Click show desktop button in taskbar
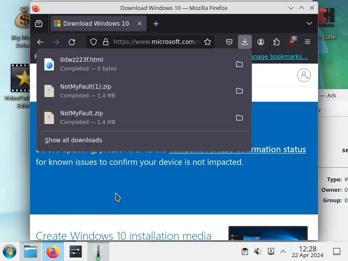The image size is (348, 261). click(x=337, y=251)
